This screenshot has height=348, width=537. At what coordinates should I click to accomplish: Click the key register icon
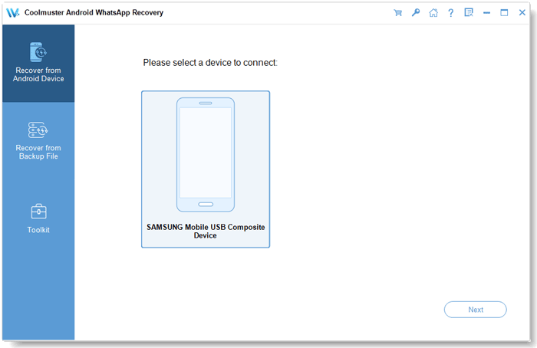click(x=416, y=13)
